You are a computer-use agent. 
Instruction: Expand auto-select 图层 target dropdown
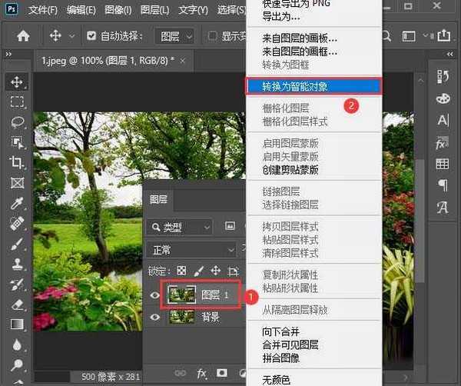pos(174,36)
